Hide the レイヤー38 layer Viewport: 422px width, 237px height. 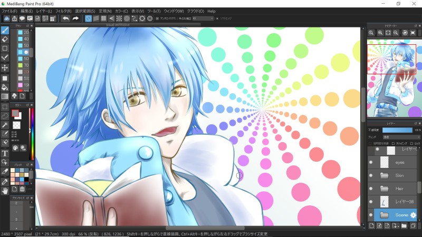(x=371, y=202)
